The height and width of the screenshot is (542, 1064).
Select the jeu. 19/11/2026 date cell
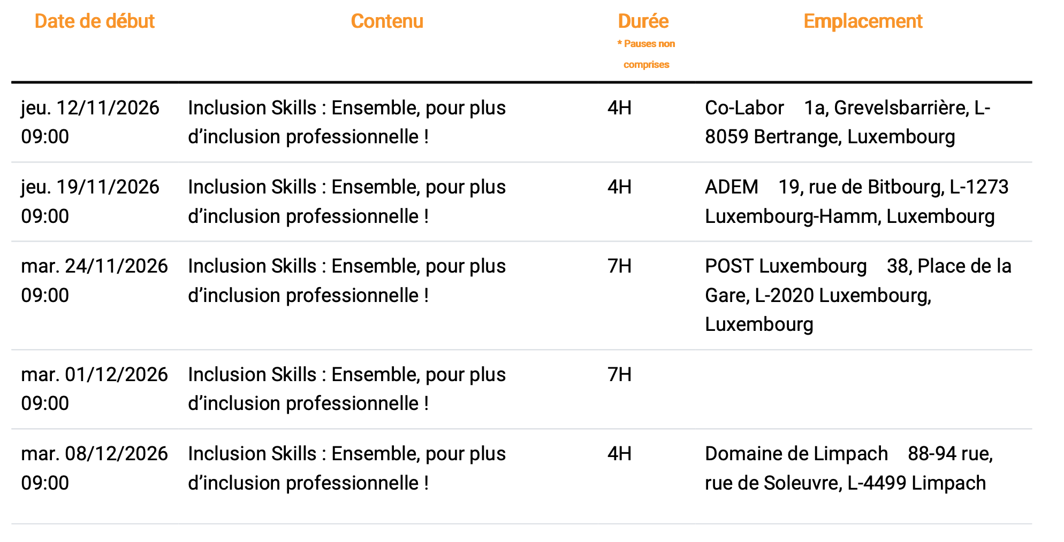(x=90, y=202)
